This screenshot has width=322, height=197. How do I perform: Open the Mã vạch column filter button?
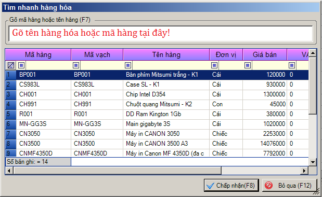tap(76, 65)
